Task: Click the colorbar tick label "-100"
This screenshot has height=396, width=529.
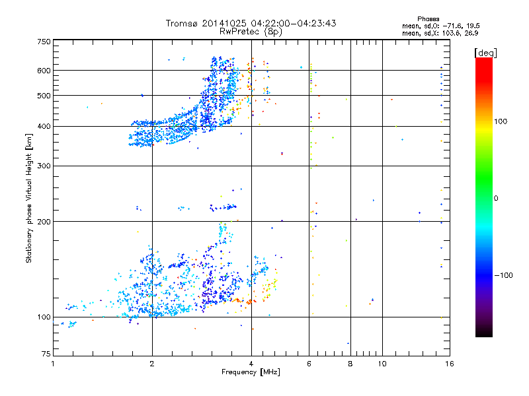Action: 504,275
